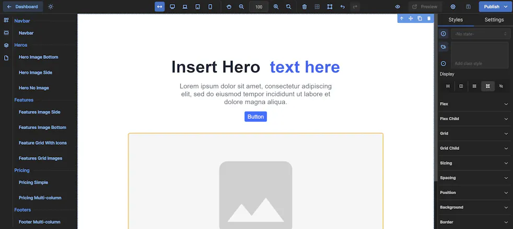Expand the Grid section

474,134
